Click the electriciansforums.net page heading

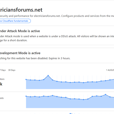click(21, 10)
